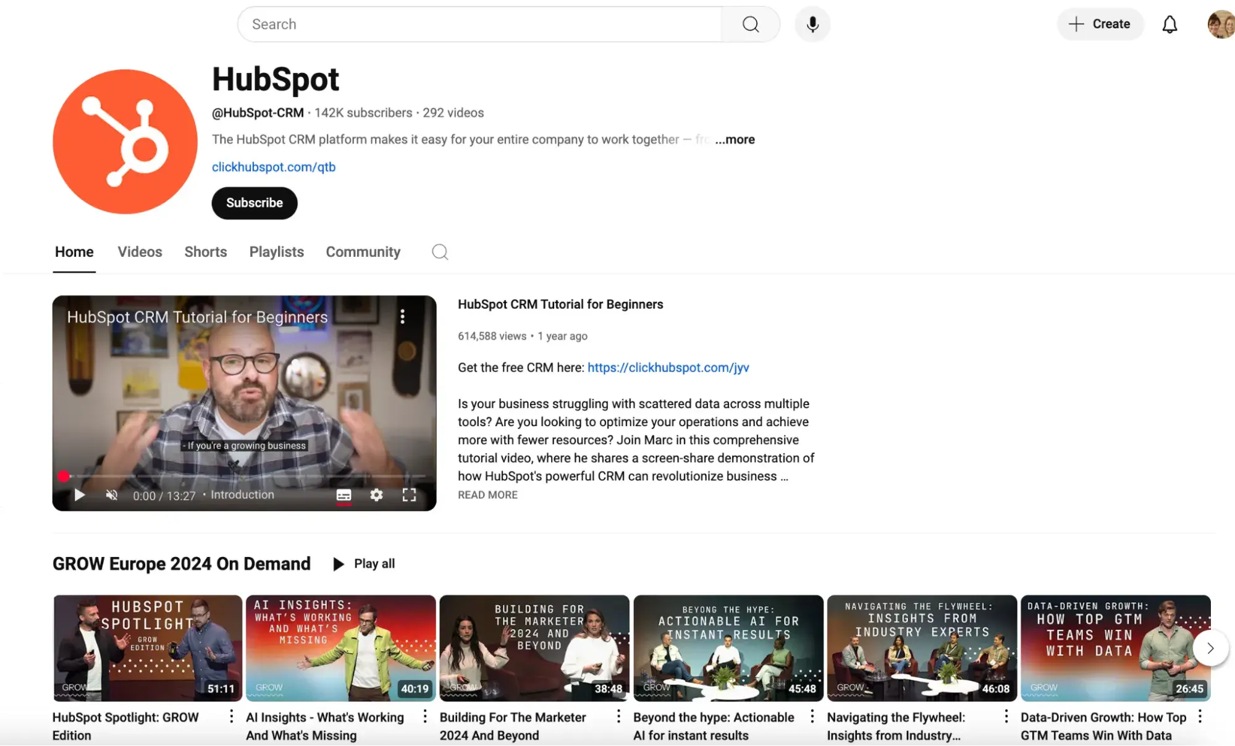Click the video settings gear icon
The height and width of the screenshot is (746, 1235).
pyautogui.click(x=375, y=495)
